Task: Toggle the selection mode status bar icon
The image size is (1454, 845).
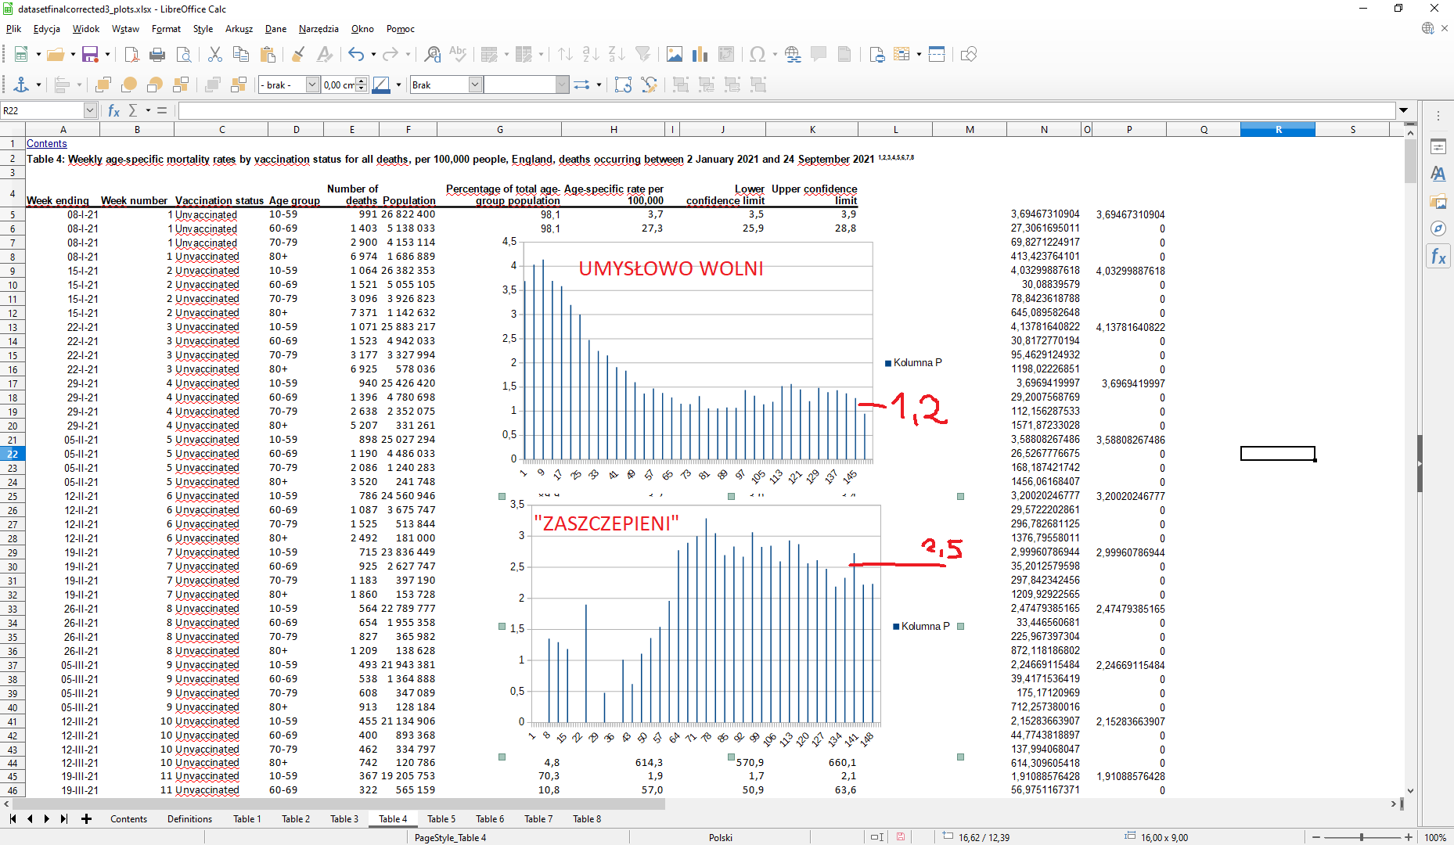Action: (877, 837)
